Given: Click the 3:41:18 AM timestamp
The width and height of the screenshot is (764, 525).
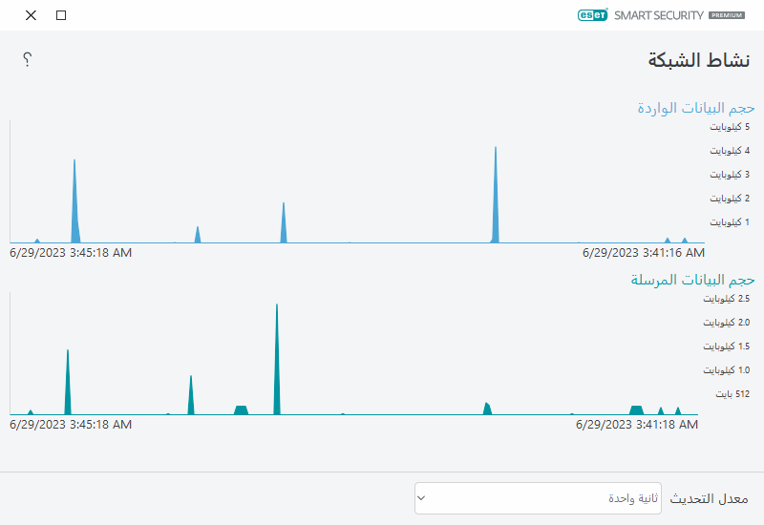Looking at the screenshot, I should coord(636,424).
